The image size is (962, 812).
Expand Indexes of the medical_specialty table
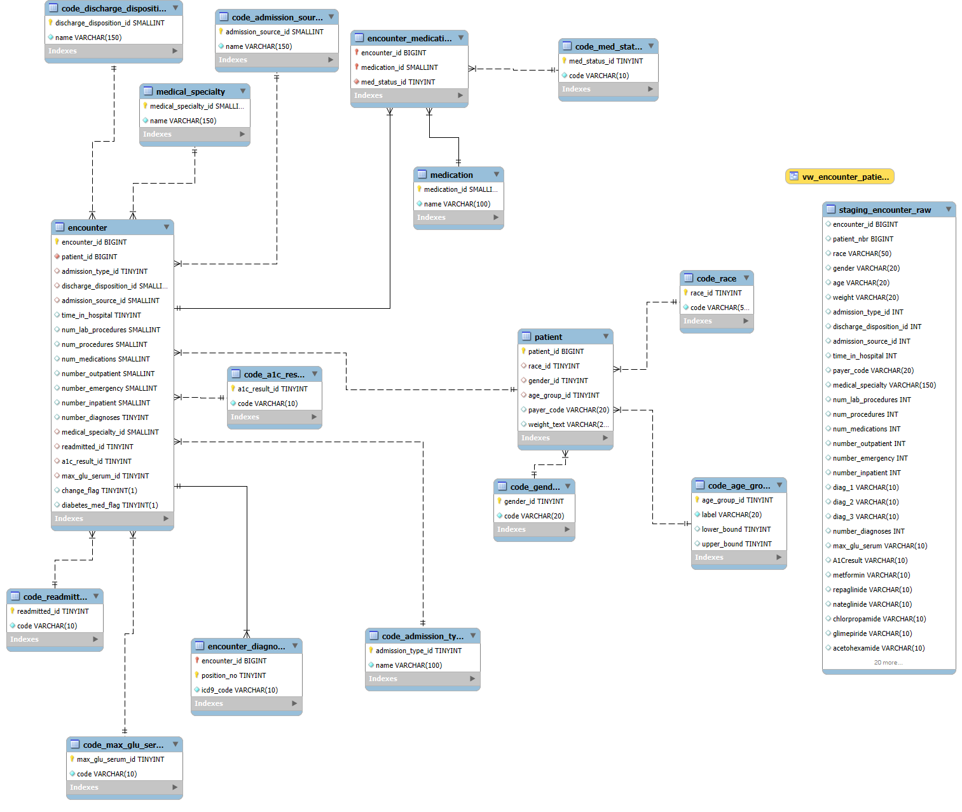point(242,134)
